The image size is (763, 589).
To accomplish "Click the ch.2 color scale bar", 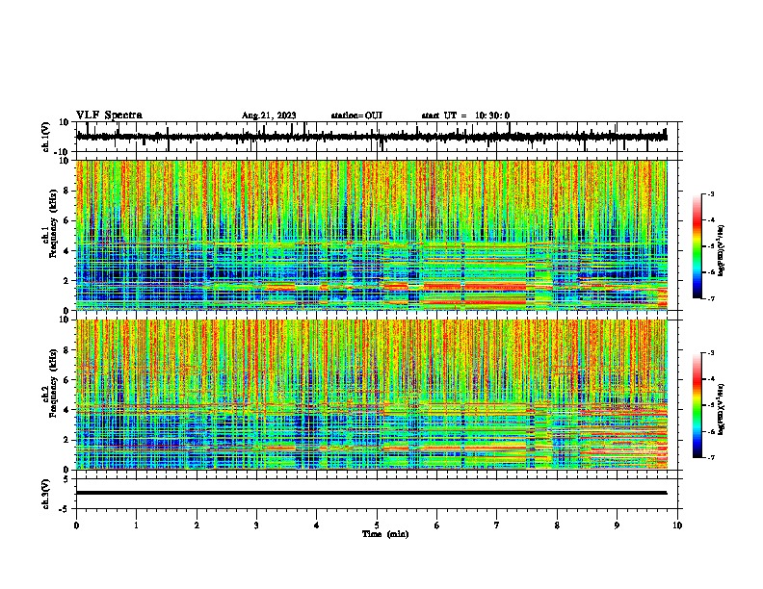I will pyautogui.click(x=697, y=405).
